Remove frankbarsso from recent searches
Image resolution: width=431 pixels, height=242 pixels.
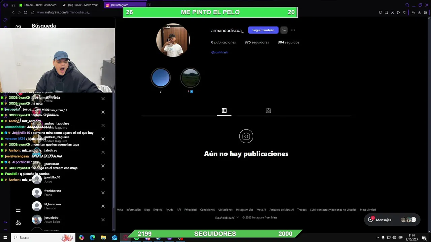click(x=103, y=193)
